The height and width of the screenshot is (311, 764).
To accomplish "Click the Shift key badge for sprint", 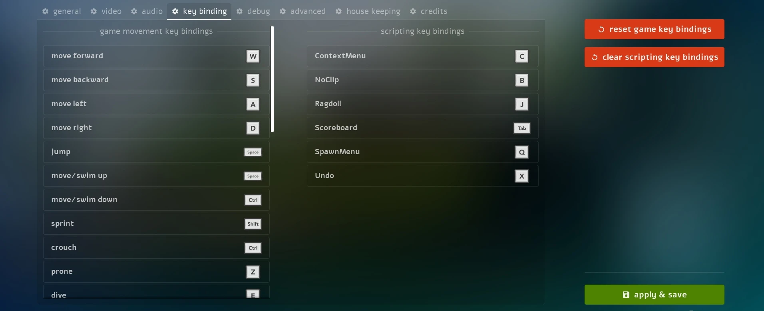I will [x=253, y=224].
